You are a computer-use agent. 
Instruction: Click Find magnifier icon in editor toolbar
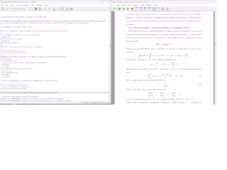point(67,9)
